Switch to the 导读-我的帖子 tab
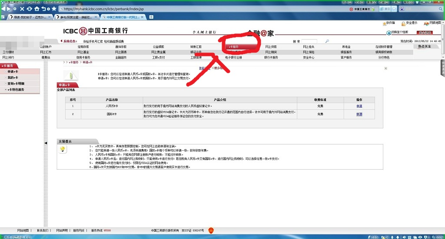Image resolution: width=445 pixels, height=239 pixels. (30, 17)
